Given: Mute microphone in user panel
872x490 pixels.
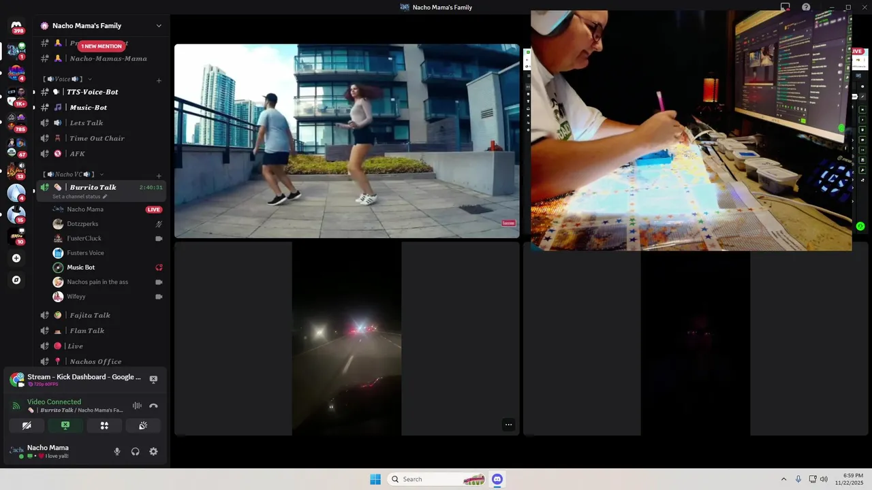Looking at the screenshot, I should click(x=117, y=451).
